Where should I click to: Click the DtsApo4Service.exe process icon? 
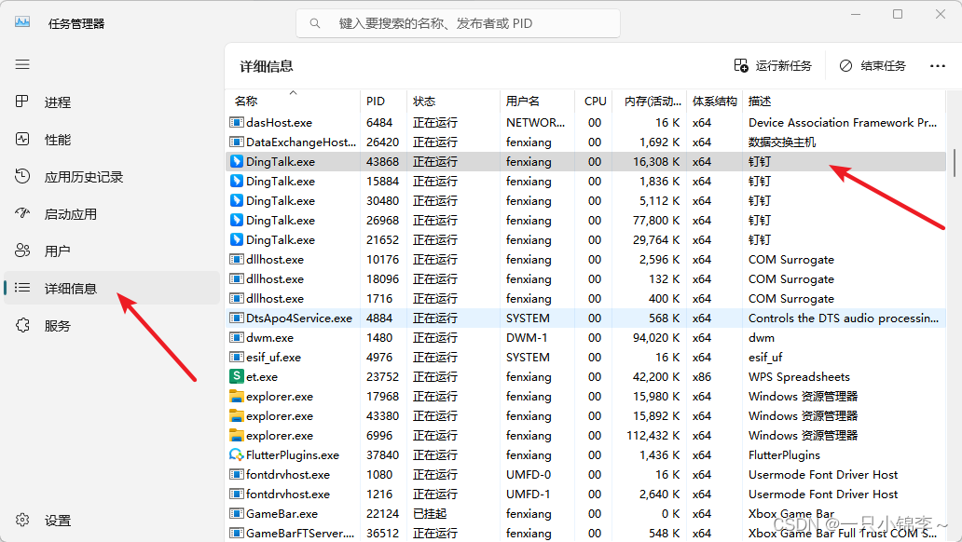(236, 318)
